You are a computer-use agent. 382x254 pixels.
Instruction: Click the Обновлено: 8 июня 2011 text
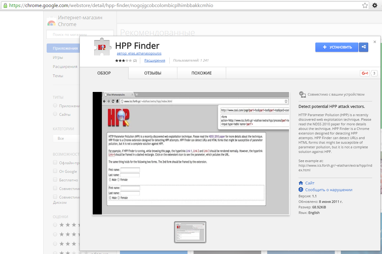[320, 202]
